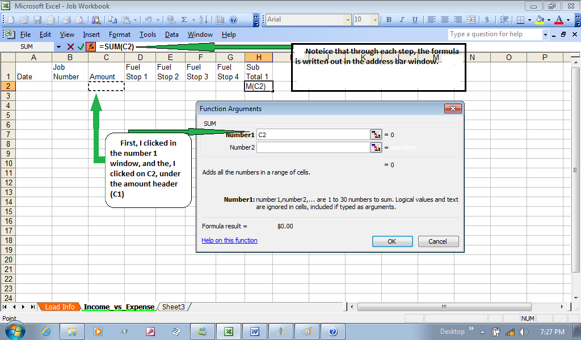Click the Sort Ascending icon

(204, 20)
